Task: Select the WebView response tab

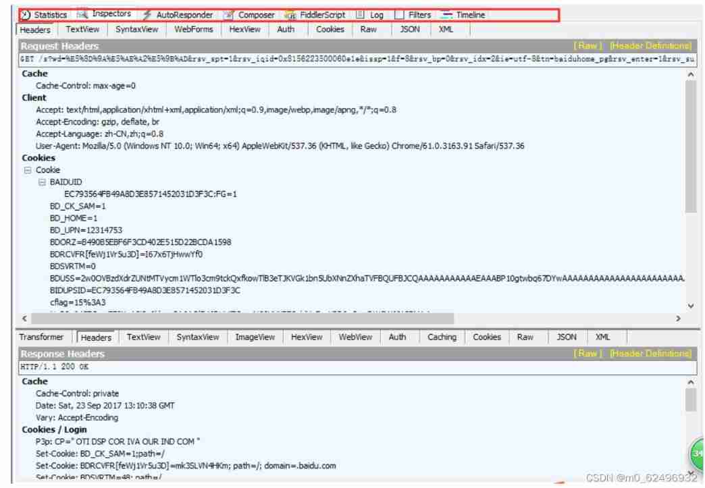Action: [x=355, y=337]
